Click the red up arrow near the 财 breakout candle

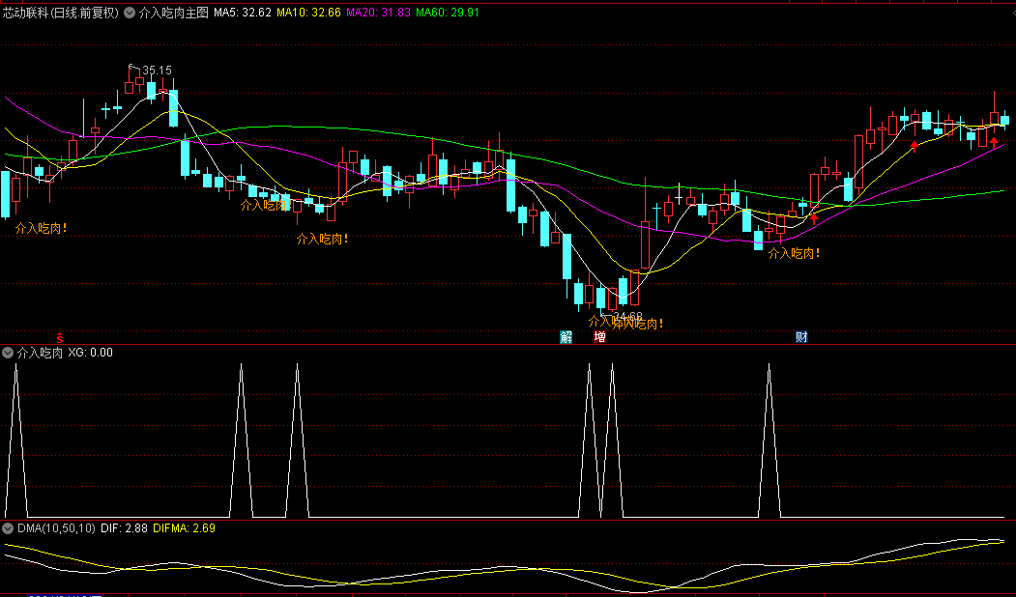tap(814, 218)
